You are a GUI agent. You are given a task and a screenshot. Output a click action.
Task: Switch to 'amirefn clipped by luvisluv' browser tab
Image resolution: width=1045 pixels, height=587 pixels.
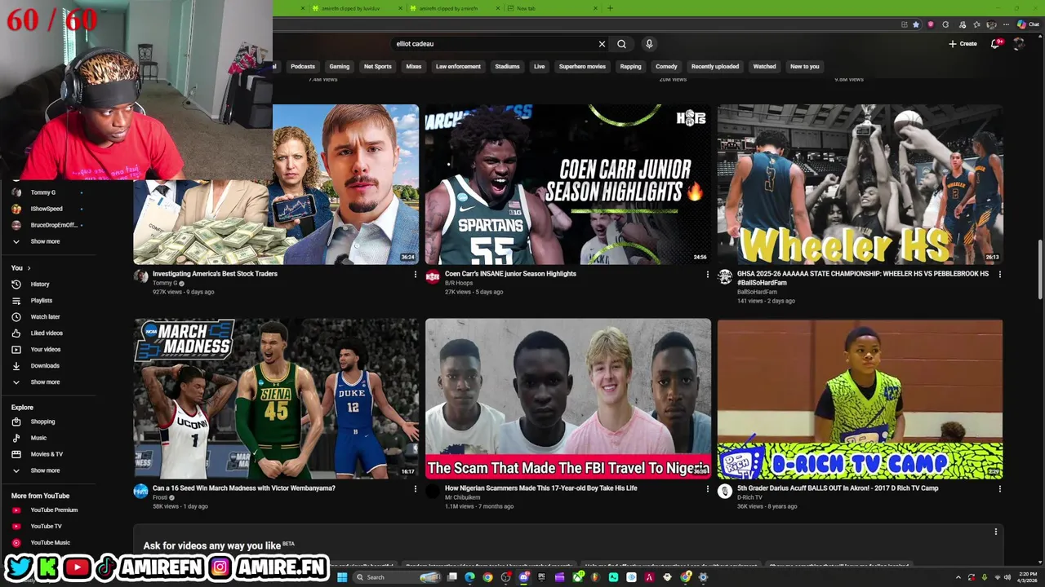[355, 8]
